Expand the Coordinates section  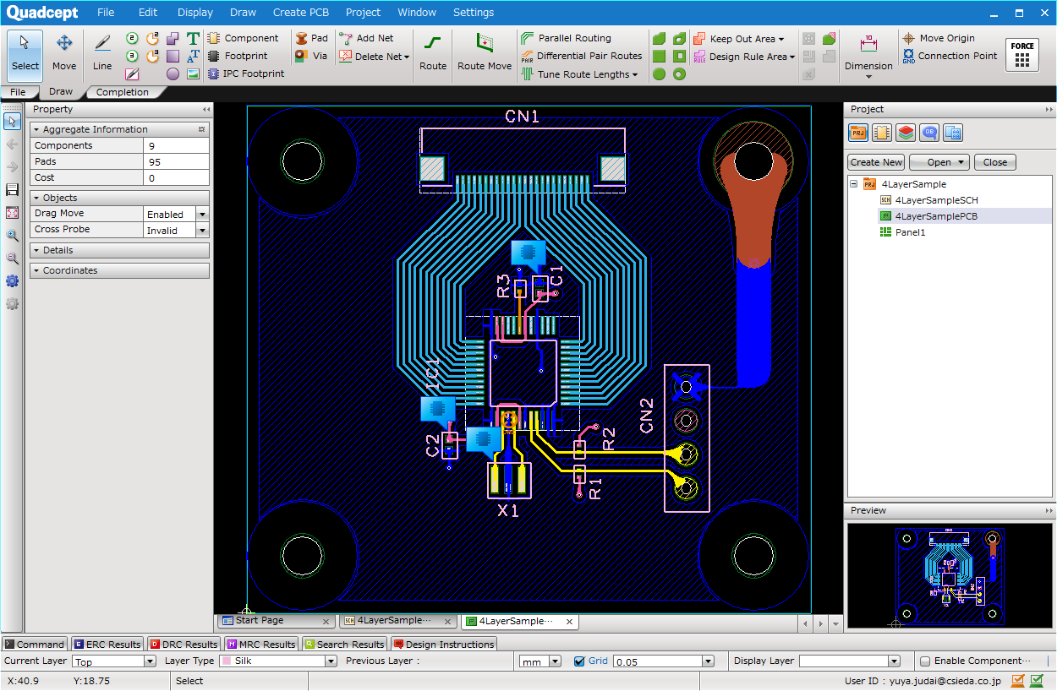pos(119,270)
